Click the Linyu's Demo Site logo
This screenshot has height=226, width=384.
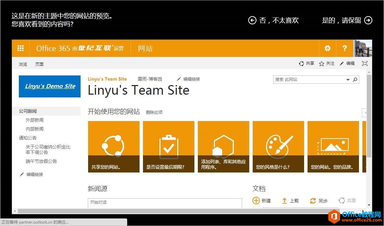(50, 86)
